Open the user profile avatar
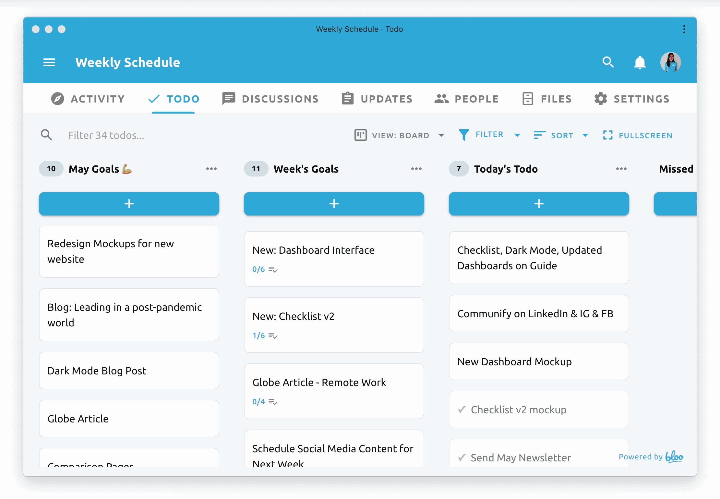720x499 pixels. [x=670, y=62]
